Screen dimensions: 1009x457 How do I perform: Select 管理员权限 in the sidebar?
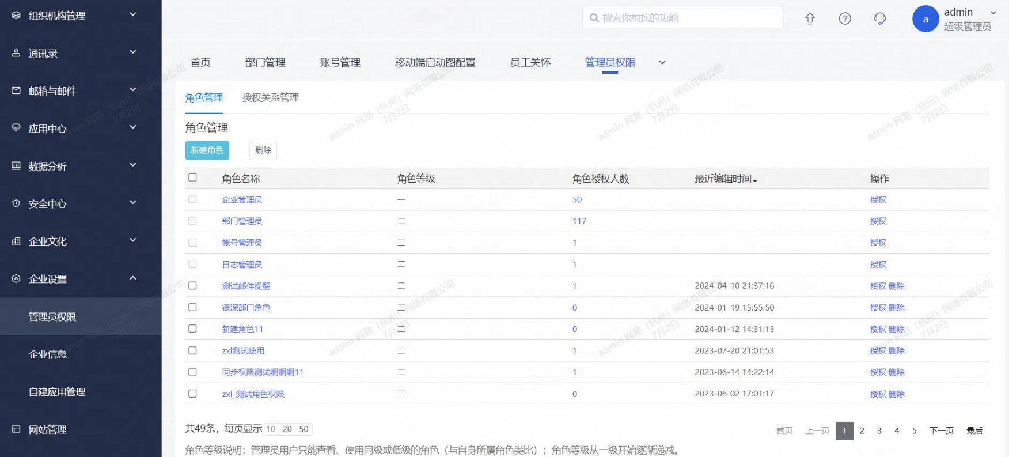pyautogui.click(x=81, y=316)
